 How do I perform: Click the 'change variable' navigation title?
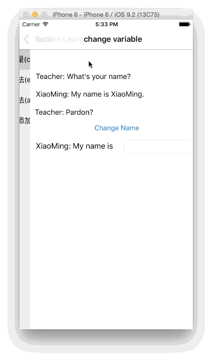click(x=113, y=39)
